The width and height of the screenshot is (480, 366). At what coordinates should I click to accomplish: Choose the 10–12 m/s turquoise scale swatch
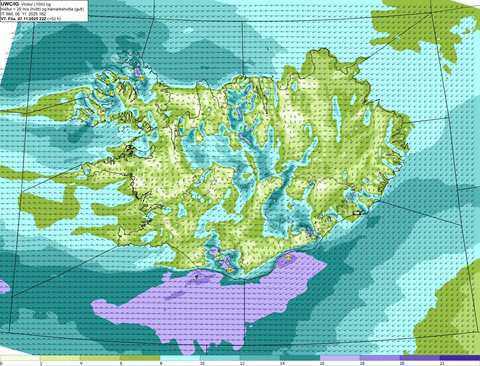pyautogui.click(x=220, y=358)
